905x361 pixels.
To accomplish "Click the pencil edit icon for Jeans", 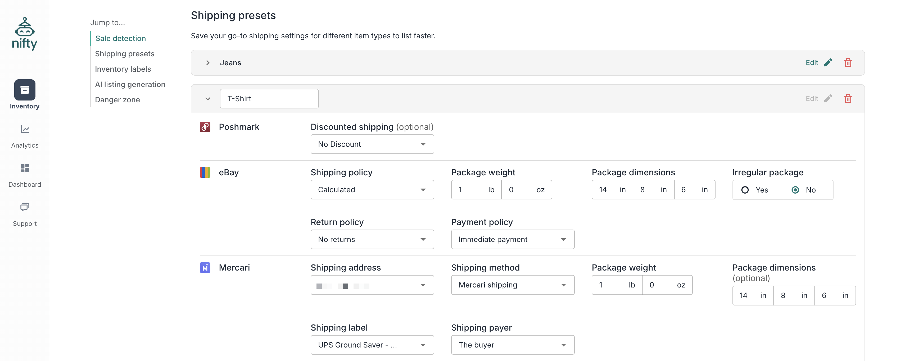I will [828, 62].
